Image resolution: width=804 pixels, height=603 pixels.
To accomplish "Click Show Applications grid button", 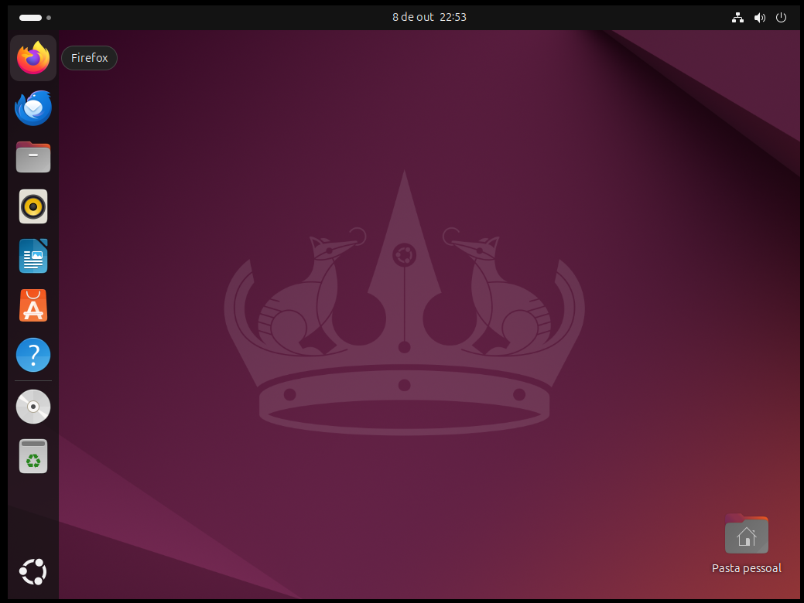I will (33, 571).
